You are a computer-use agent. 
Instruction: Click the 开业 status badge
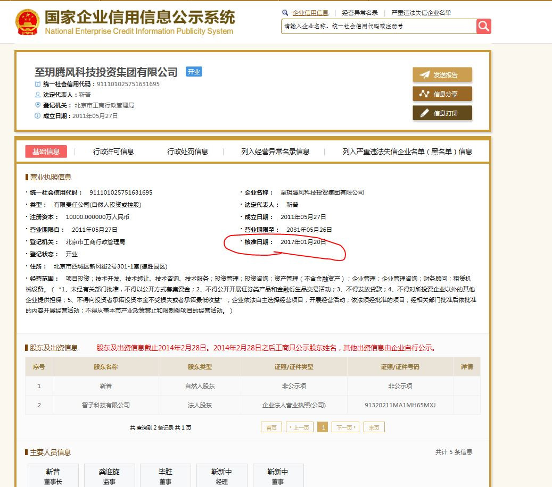(194, 72)
